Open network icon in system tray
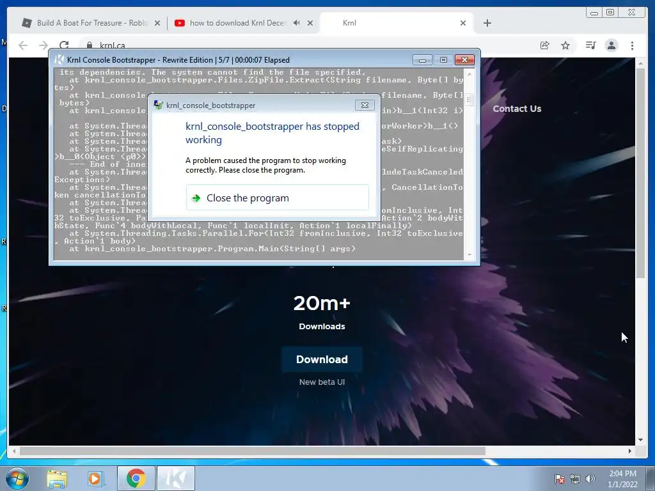This screenshot has width=655, height=491. click(575, 478)
